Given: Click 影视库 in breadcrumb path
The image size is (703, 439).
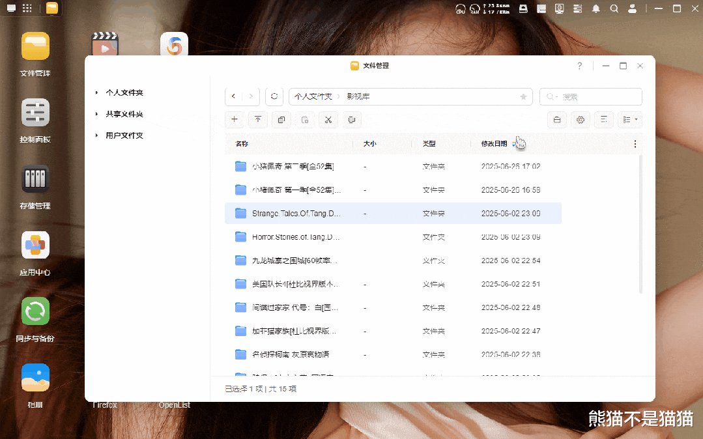Looking at the screenshot, I should tap(358, 97).
